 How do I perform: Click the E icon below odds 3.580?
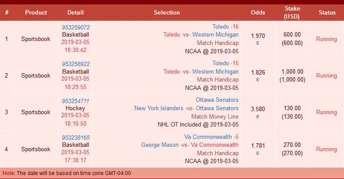pyautogui.click(x=258, y=116)
